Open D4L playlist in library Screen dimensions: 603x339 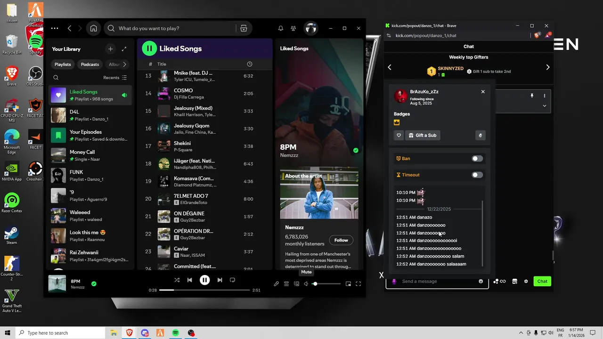(x=90, y=115)
